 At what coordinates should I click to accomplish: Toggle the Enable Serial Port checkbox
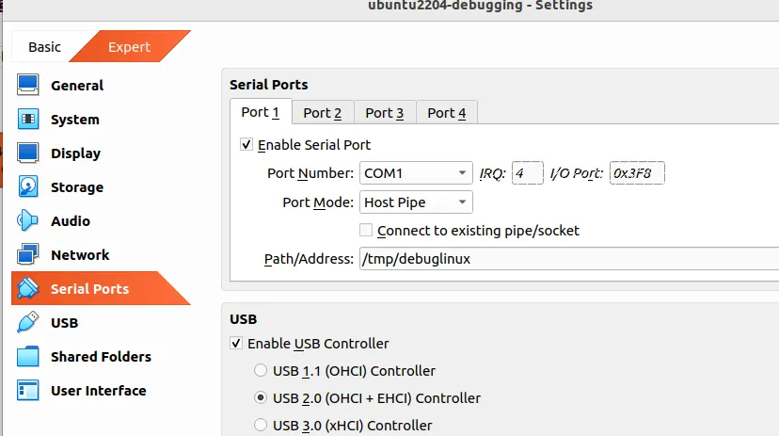[246, 145]
